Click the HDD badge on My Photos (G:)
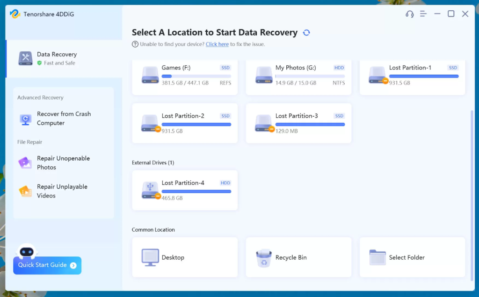This screenshot has height=297, width=479. point(339,68)
